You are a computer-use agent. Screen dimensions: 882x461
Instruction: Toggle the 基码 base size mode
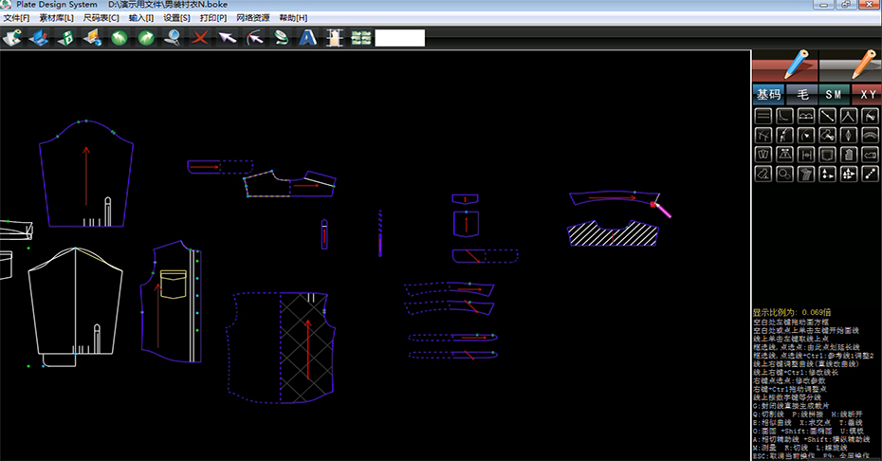767,94
